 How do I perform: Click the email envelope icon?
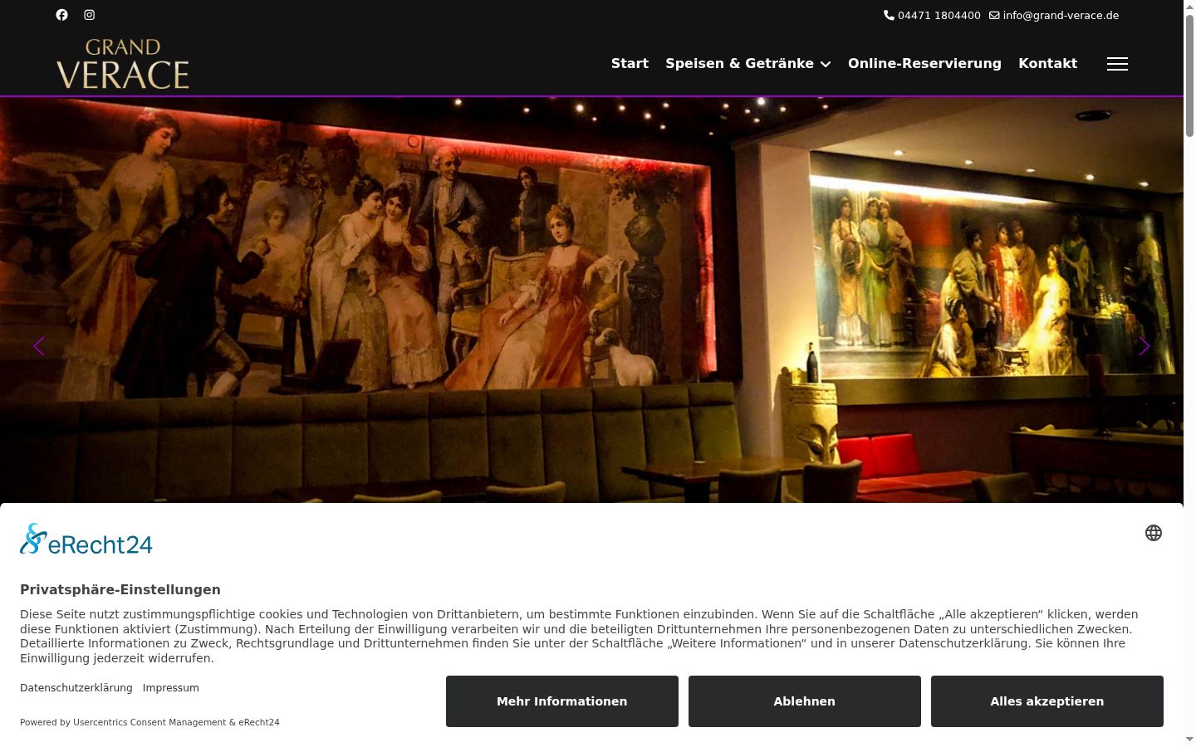pyautogui.click(x=994, y=15)
